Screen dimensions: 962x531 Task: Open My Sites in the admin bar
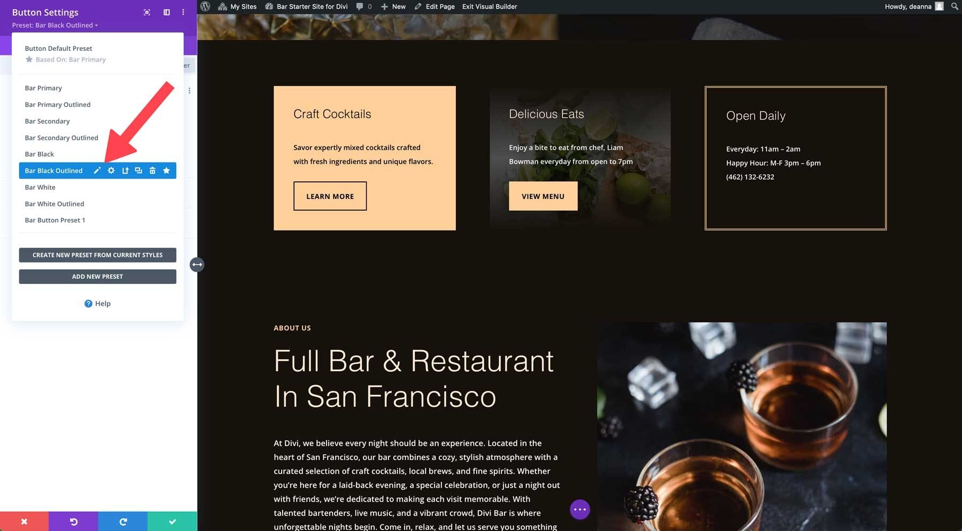point(237,6)
